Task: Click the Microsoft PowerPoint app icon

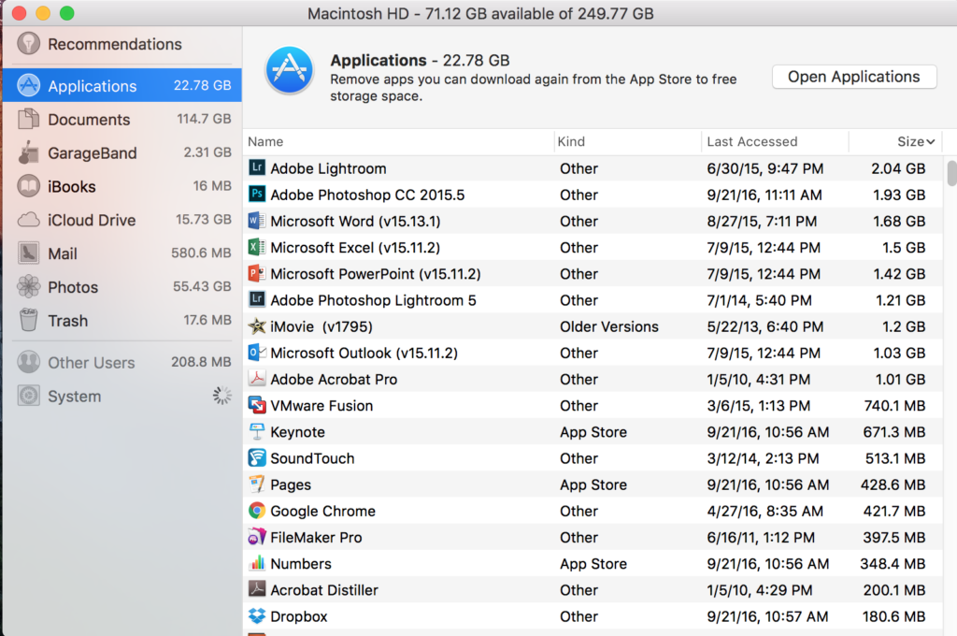Action: 257,273
